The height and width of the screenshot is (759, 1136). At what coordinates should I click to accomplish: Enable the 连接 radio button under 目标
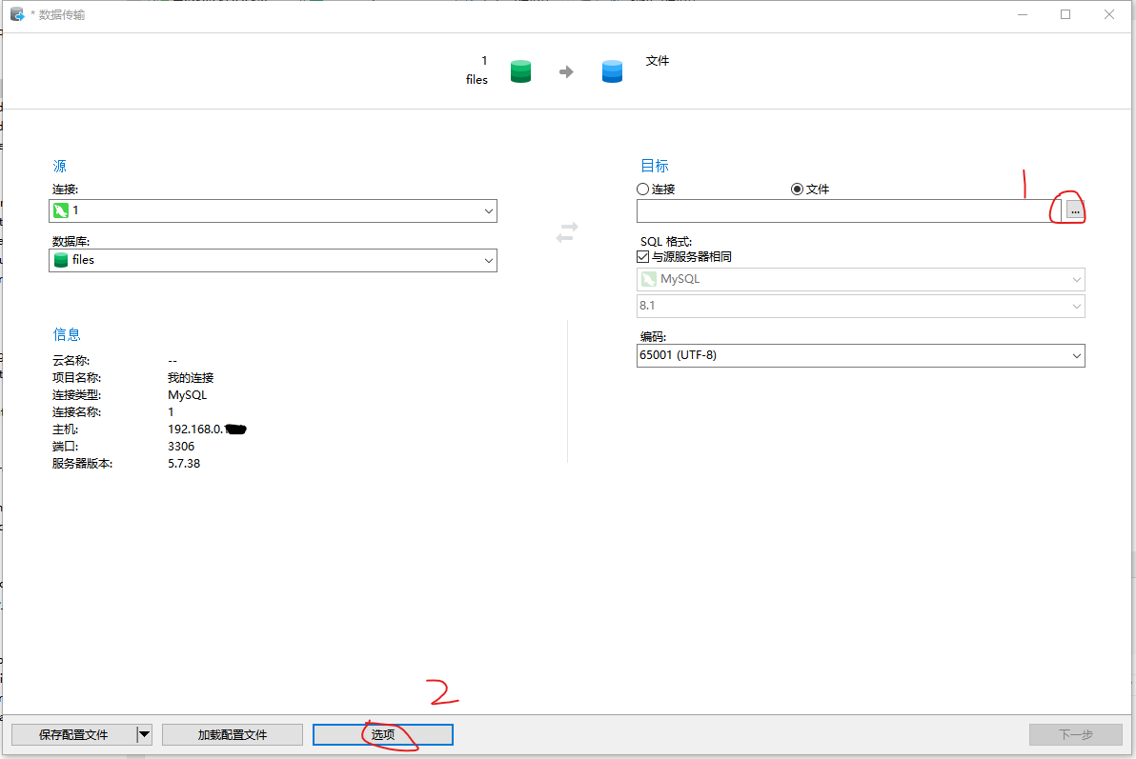[643, 189]
